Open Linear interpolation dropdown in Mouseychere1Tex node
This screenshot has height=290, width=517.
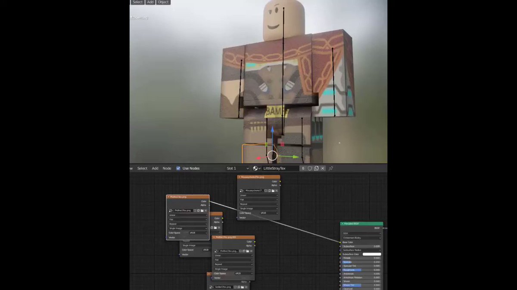pyautogui.click(x=259, y=195)
